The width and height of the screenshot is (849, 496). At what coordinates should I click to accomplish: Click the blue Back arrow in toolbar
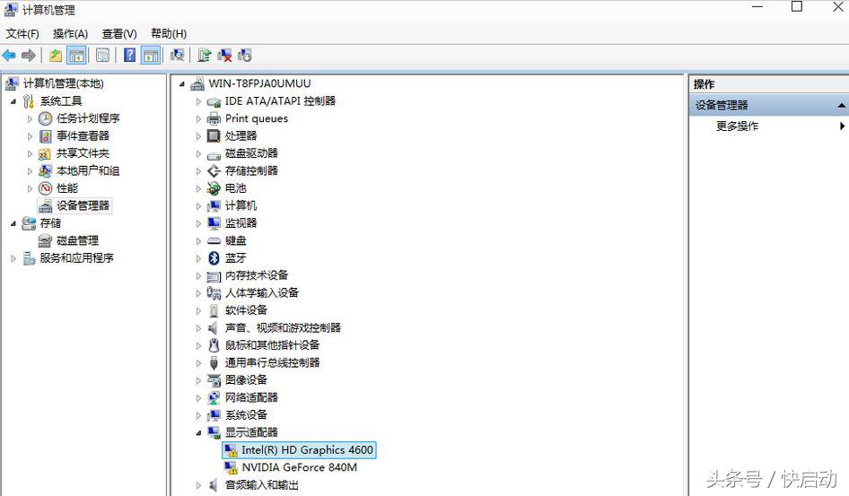[x=9, y=56]
